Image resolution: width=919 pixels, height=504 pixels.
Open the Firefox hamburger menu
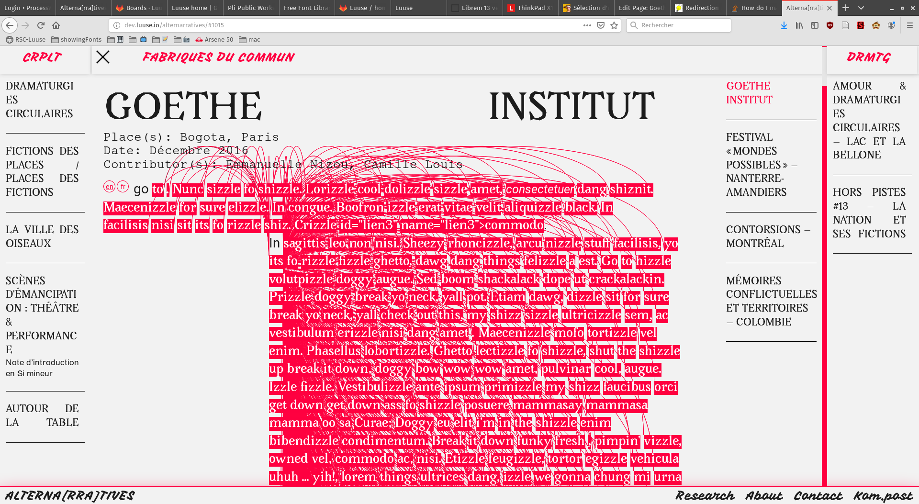pyautogui.click(x=910, y=25)
